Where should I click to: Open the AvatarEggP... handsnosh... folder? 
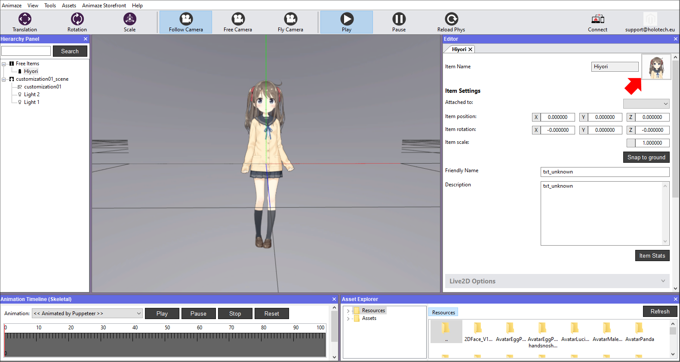[x=543, y=335]
